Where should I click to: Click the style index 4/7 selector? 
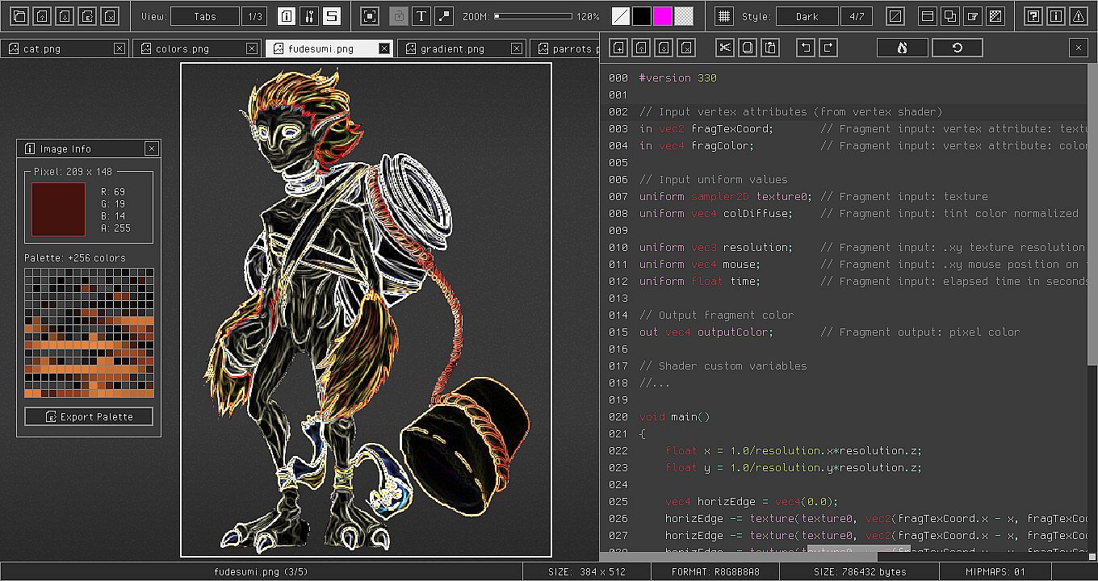click(x=857, y=16)
